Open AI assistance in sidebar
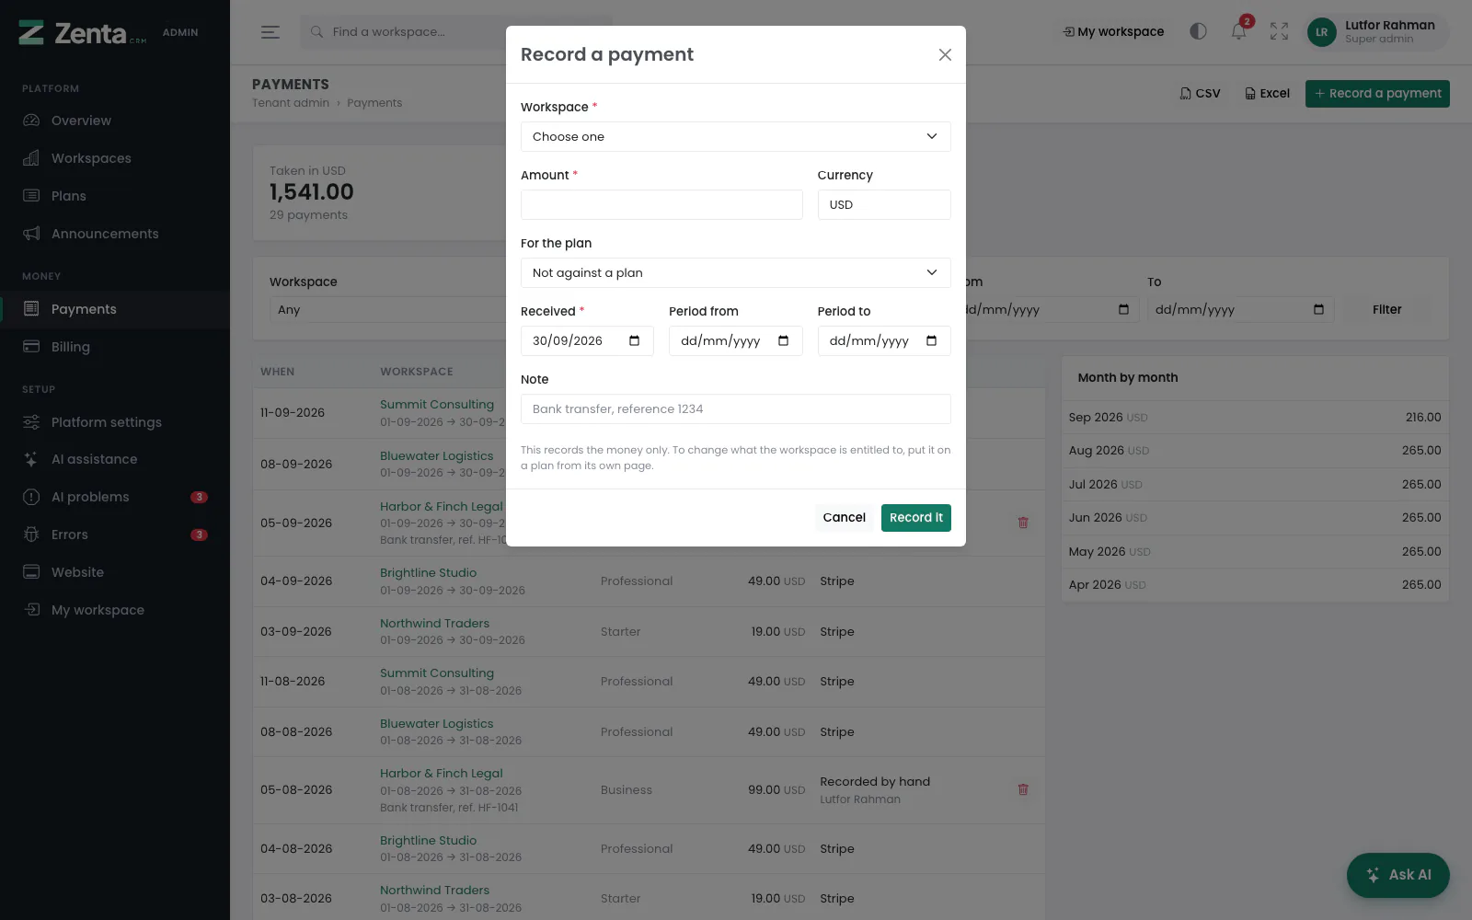Viewport: 1472px width, 920px height. [115, 459]
